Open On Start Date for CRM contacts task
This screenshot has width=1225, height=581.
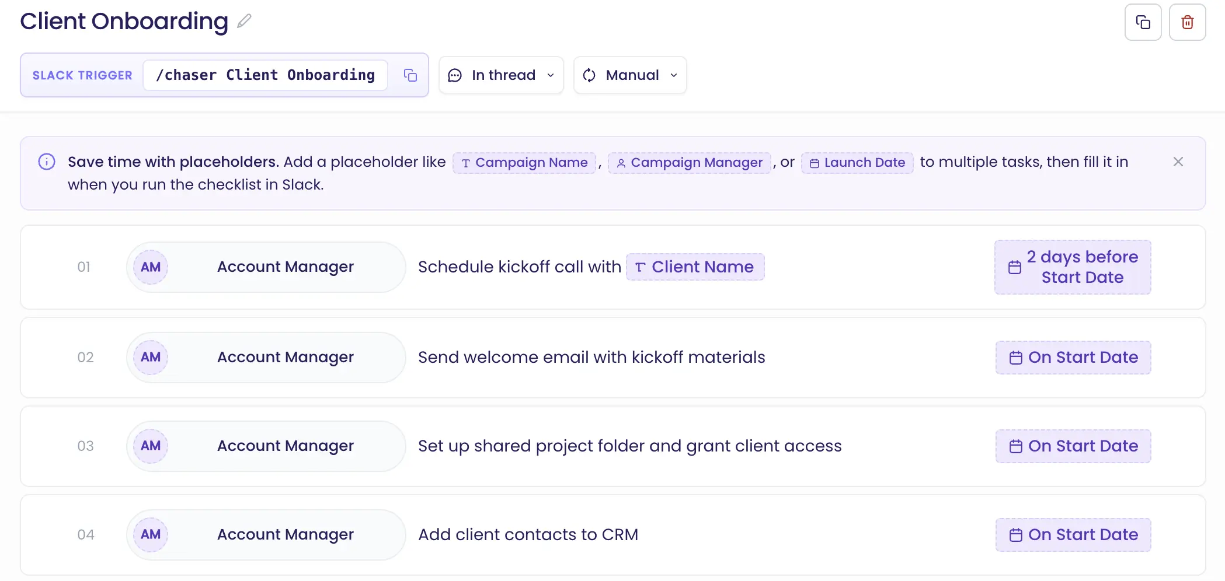1073,535
